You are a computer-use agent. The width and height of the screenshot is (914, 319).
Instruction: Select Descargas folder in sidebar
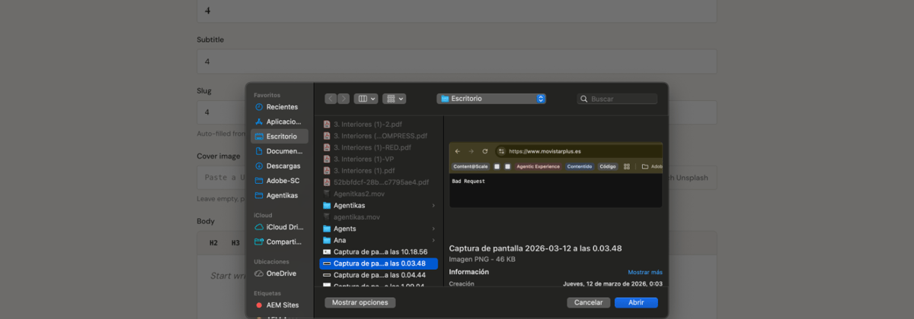281,166
